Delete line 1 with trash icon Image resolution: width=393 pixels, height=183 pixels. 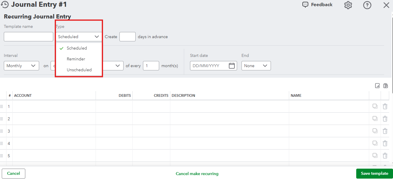(385, 106)
